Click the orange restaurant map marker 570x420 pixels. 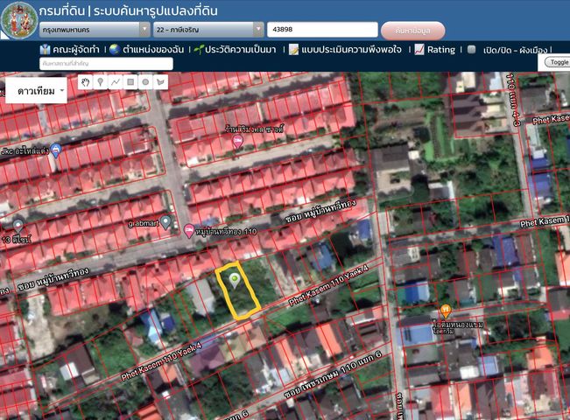coord(446,311)
